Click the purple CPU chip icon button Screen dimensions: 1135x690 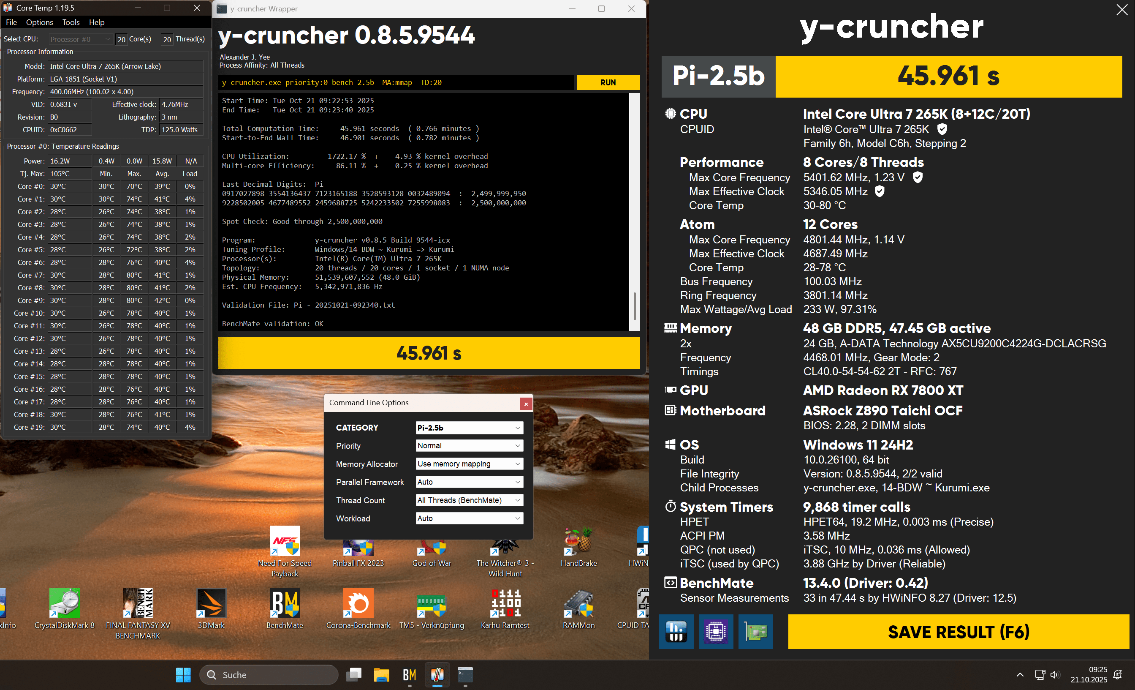(715, 631)
